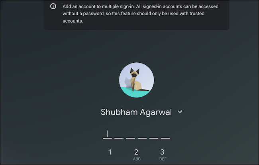
Task: Click the info icon in the notice banner
Action: 53,6
